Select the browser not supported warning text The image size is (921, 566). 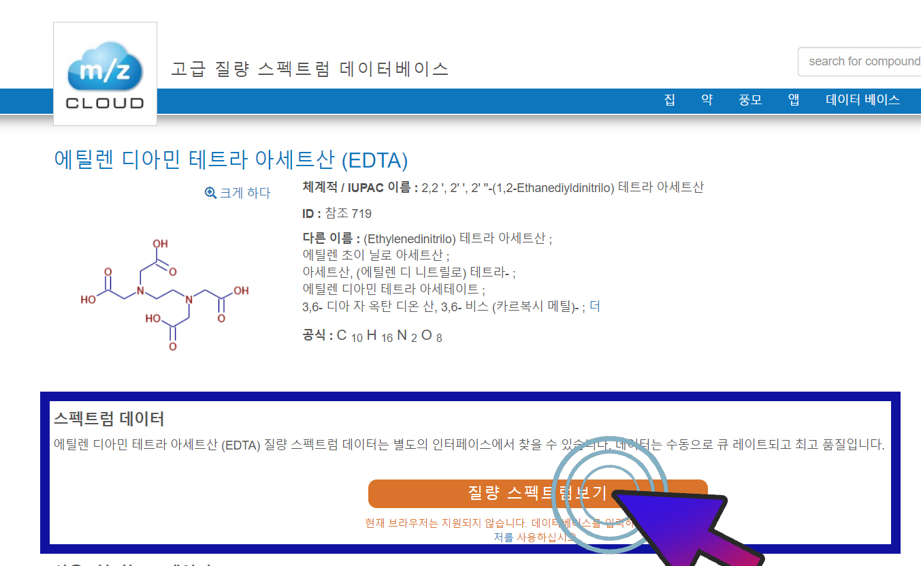click(500, 530)
